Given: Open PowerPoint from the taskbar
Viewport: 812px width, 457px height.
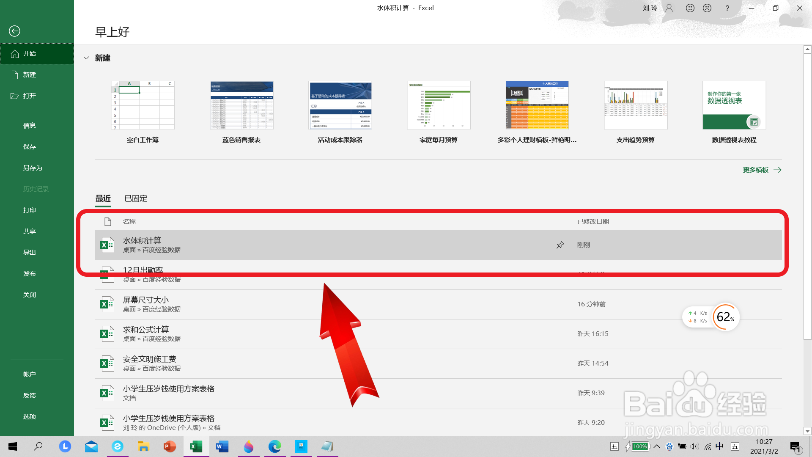Looking at the screenshot, I should (x=169, y=446).
